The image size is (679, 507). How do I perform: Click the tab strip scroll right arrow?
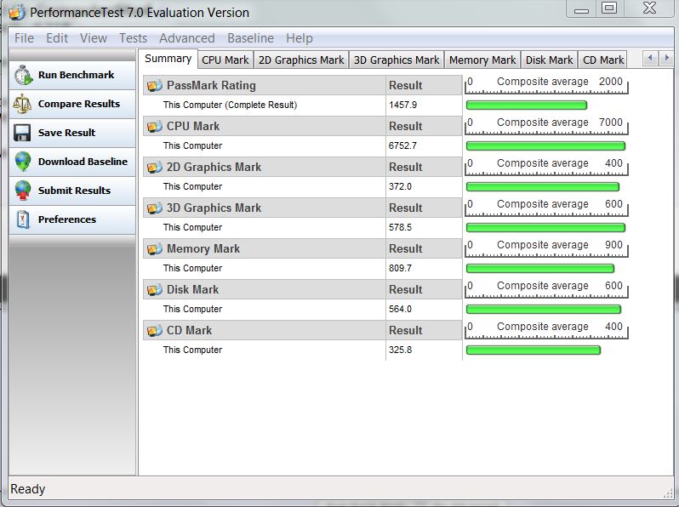(x=665, y=58)
